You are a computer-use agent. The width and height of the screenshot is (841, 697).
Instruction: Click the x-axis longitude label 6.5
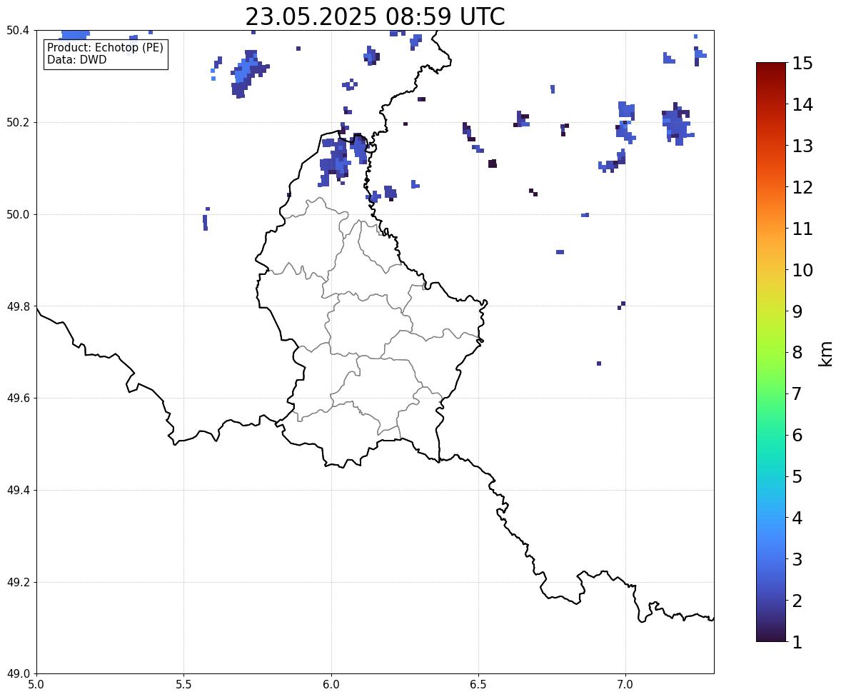click(x=478, y=685)
